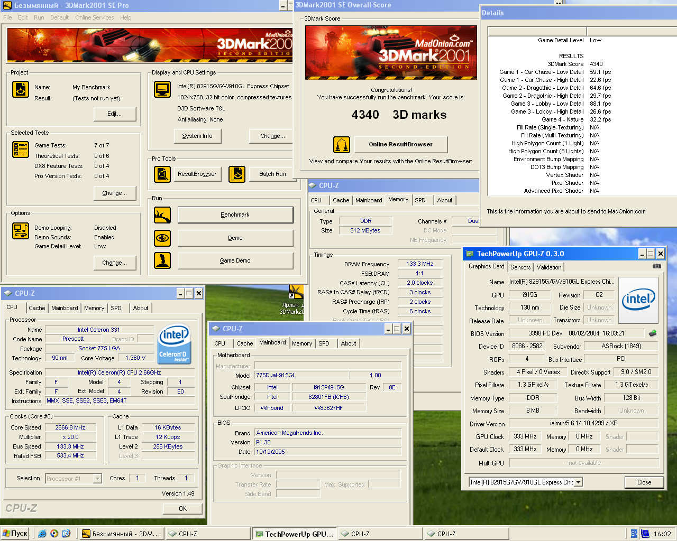Click the Display and CPU Settings monitor icon
The width and height of the screenshot is (677, 541).
162,89
